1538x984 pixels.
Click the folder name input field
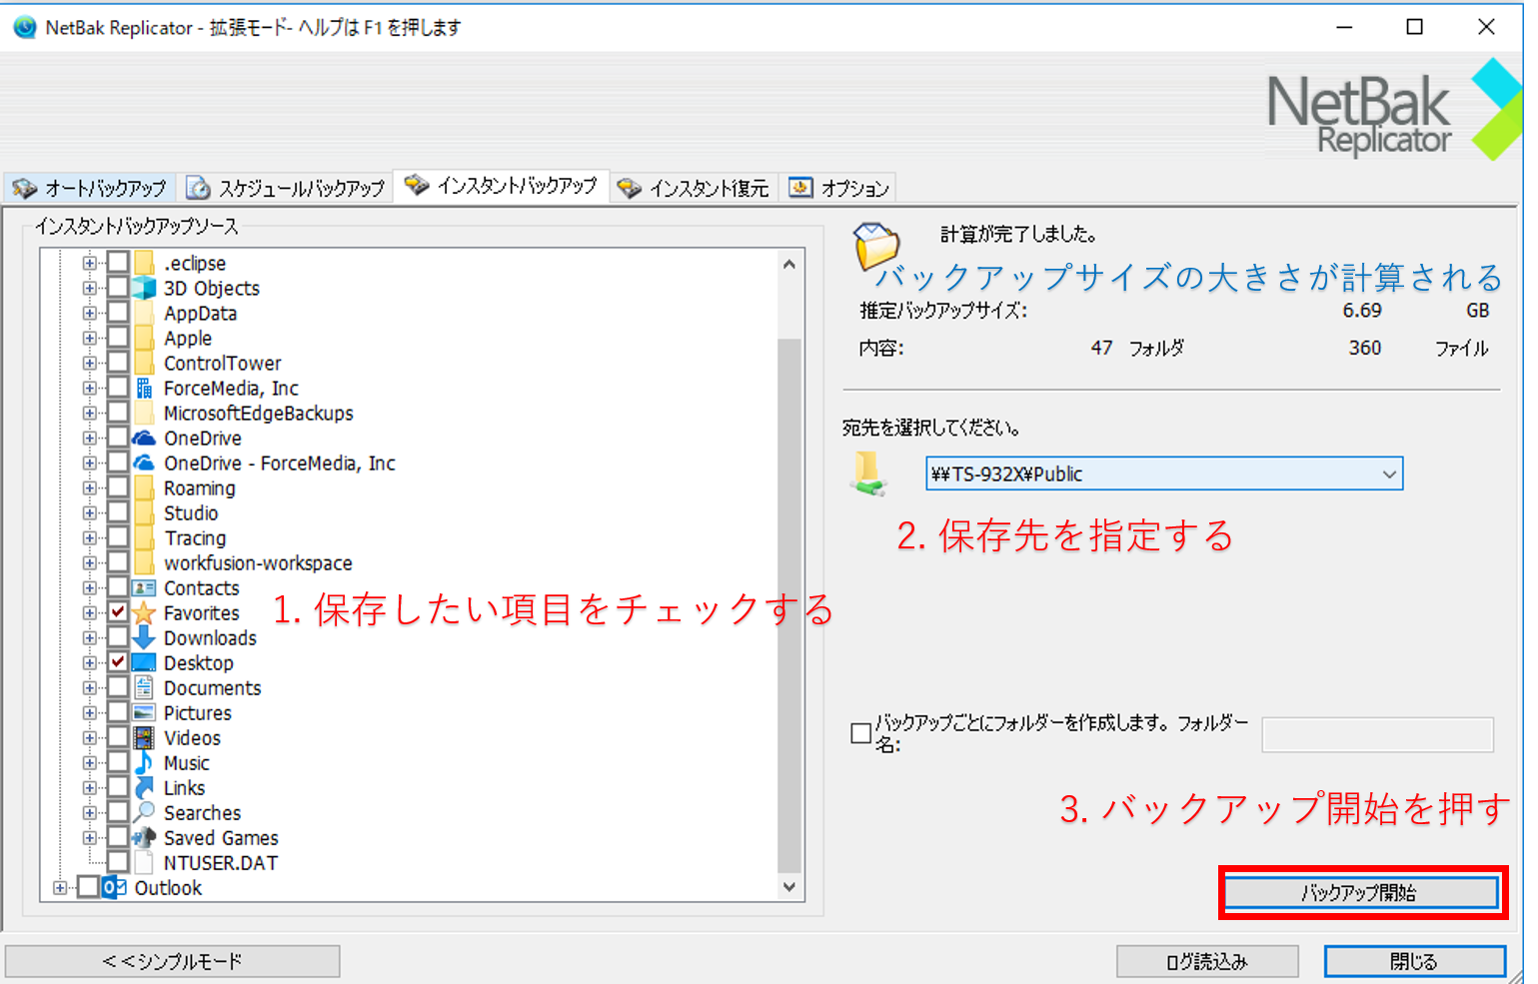coord(1377,734)
